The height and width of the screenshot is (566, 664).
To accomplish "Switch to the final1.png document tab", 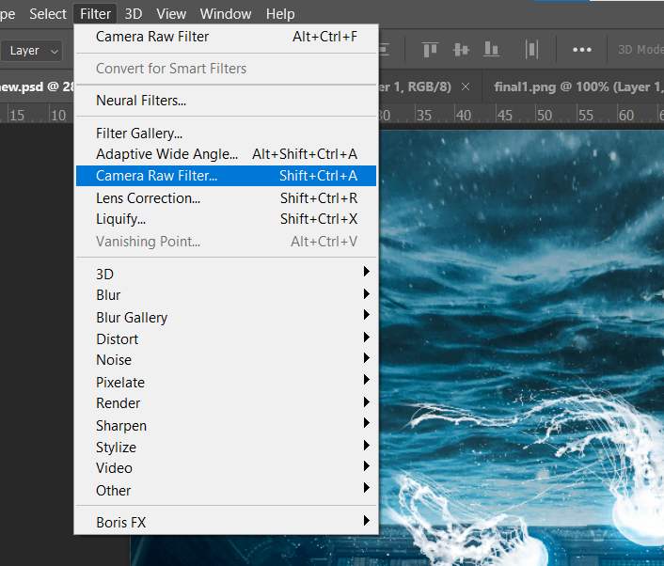I will tap(574, 86).
